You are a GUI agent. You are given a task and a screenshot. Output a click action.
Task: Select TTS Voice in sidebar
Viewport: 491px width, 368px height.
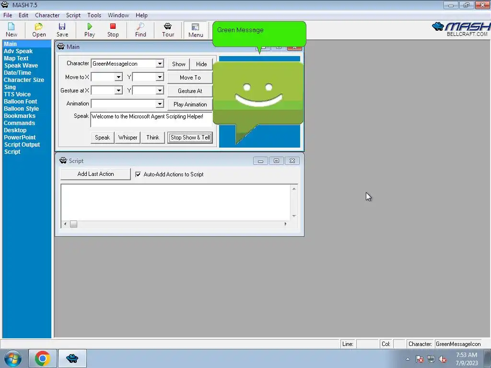[x=17, y=94]
